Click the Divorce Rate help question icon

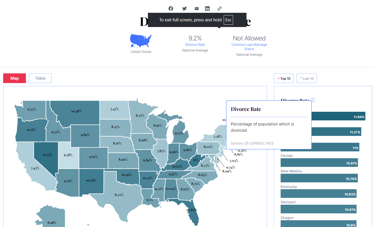313,100
